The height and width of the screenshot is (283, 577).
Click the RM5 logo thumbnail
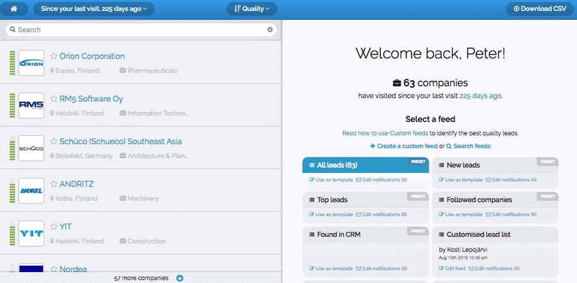(x=31, y=106)
